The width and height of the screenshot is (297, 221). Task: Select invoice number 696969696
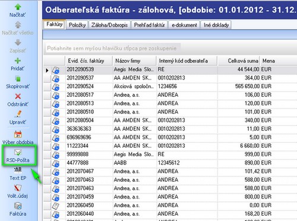79,137
